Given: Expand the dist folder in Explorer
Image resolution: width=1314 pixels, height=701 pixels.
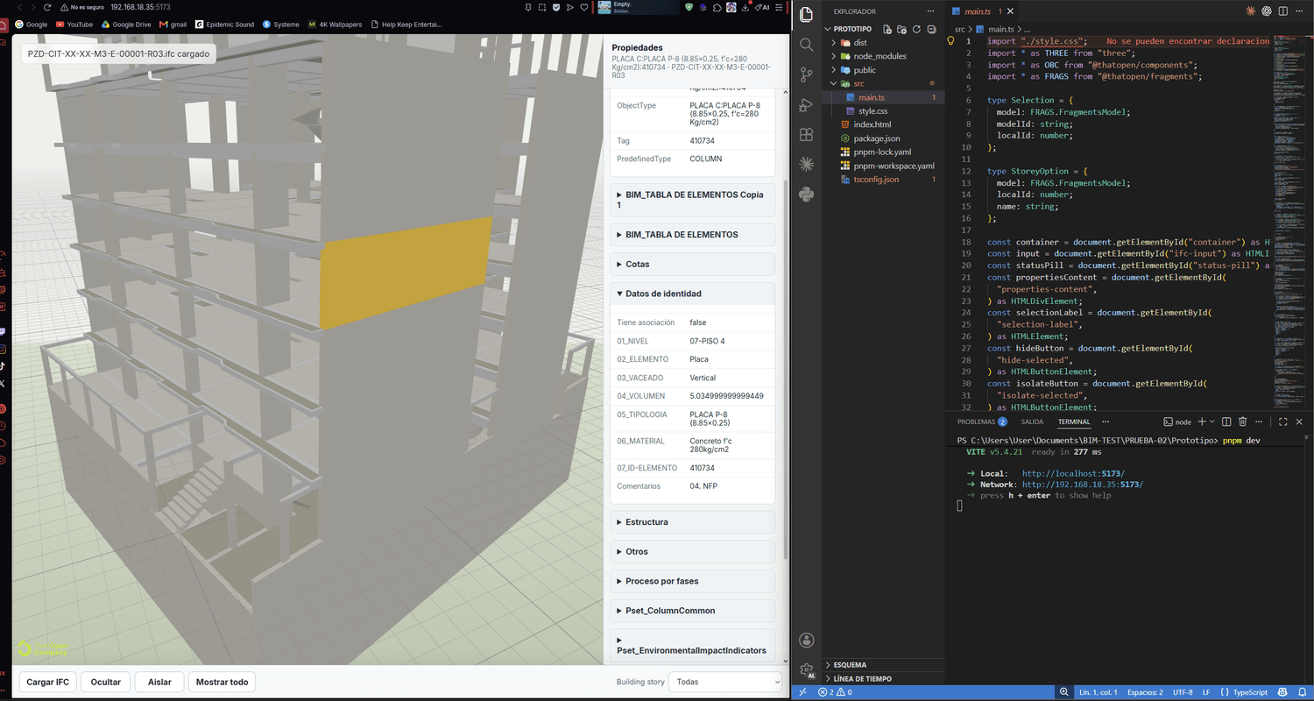Looking at the screenshot, I should pyautogui.click(x=885, y=42).
